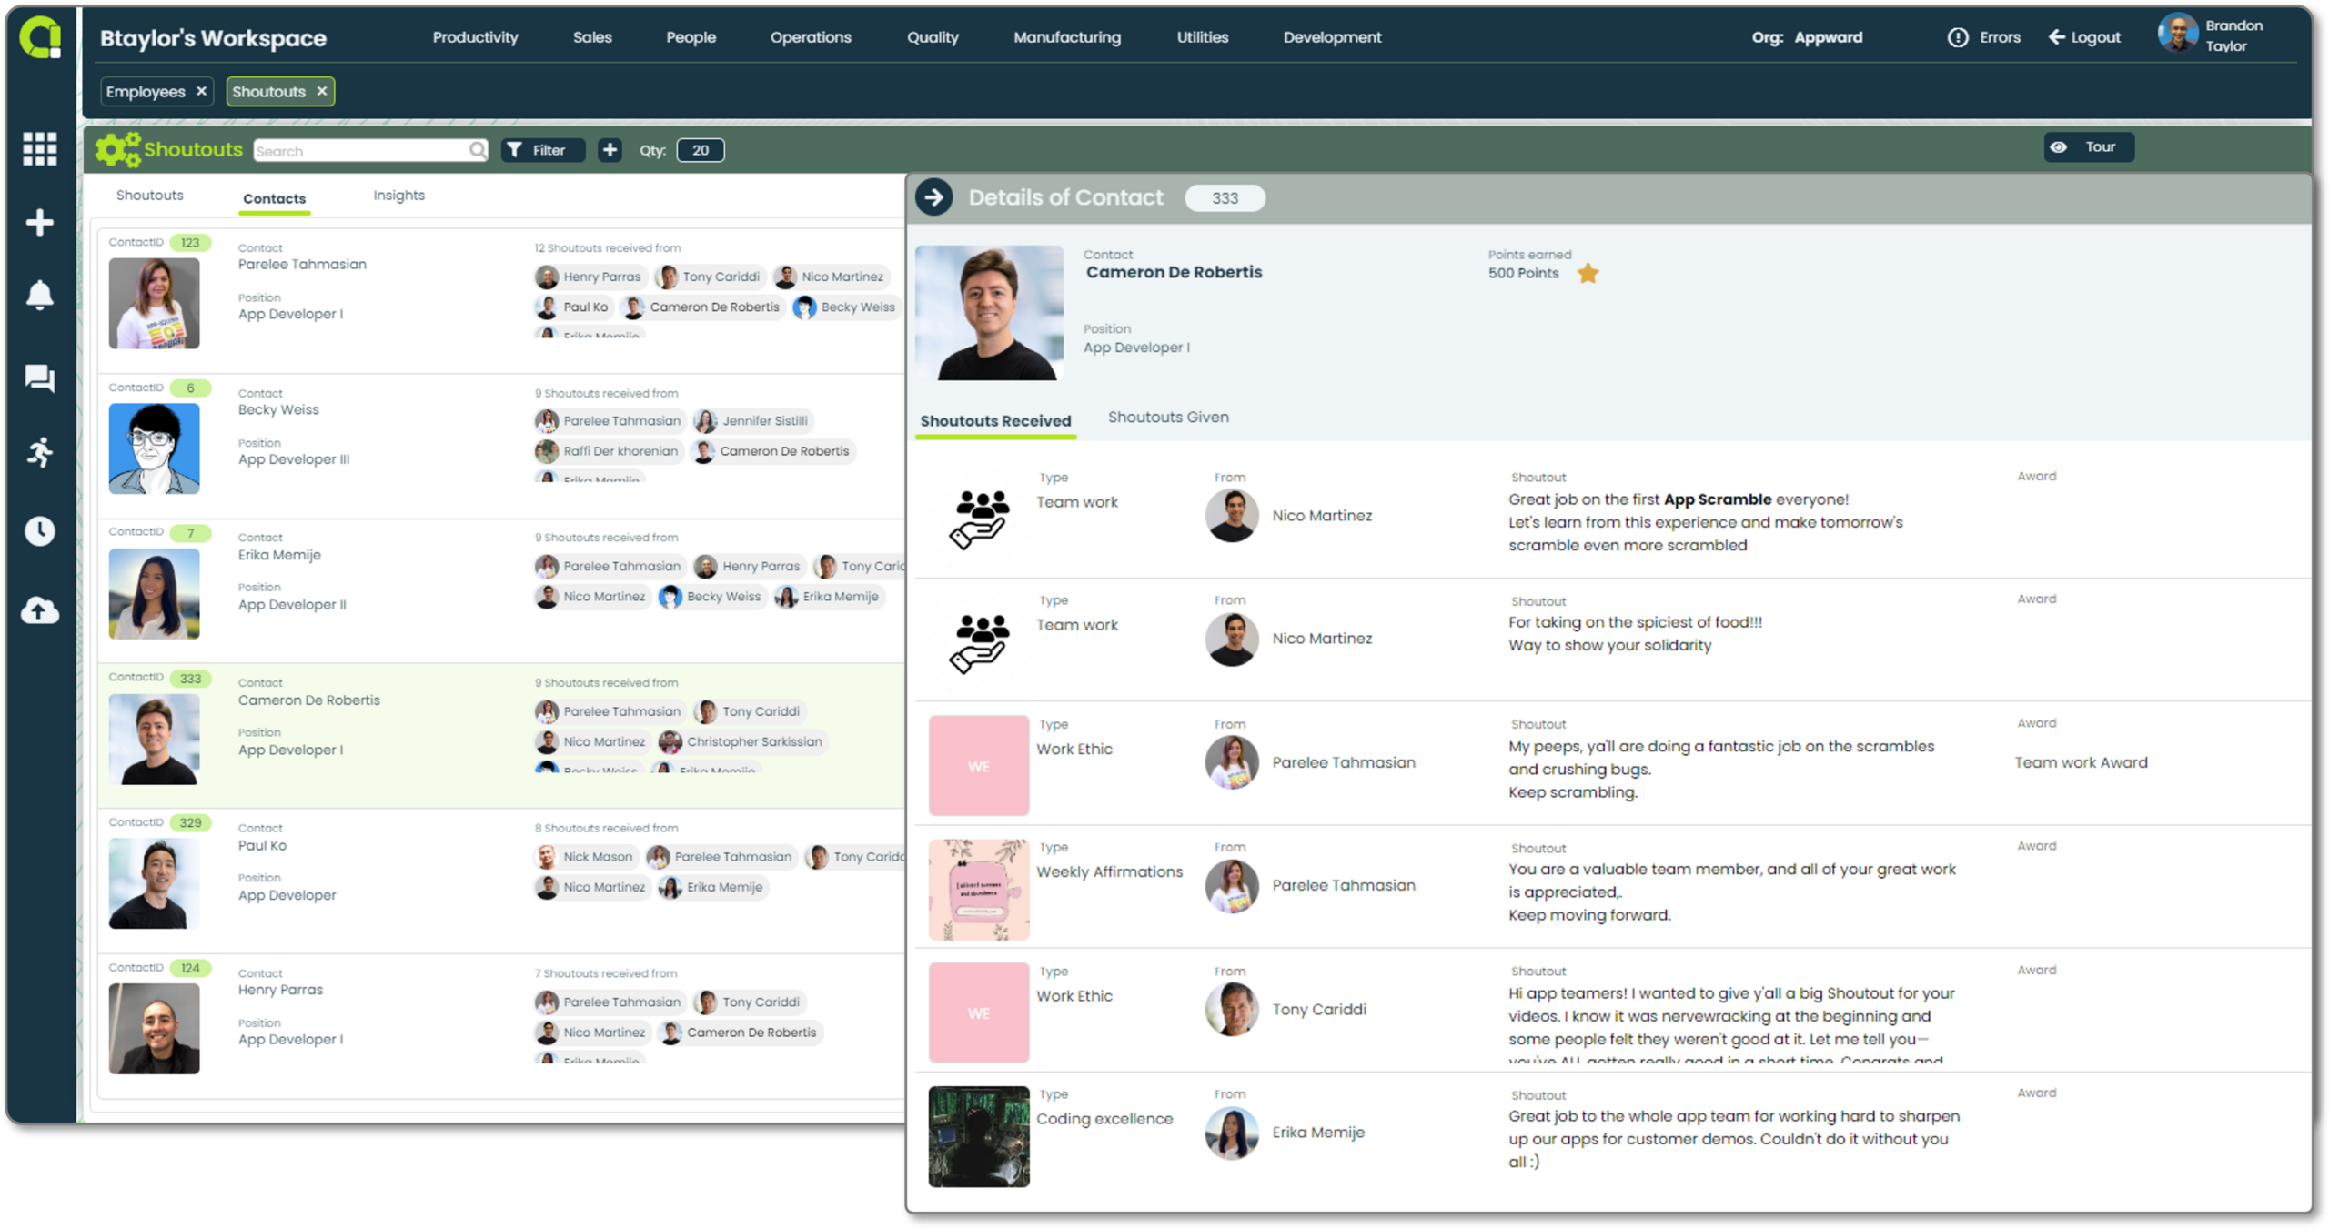Click WE badge on Parelee's Work Ethic shoutout
This screenshot has width=2329, height=1229.
coord(979,766)
